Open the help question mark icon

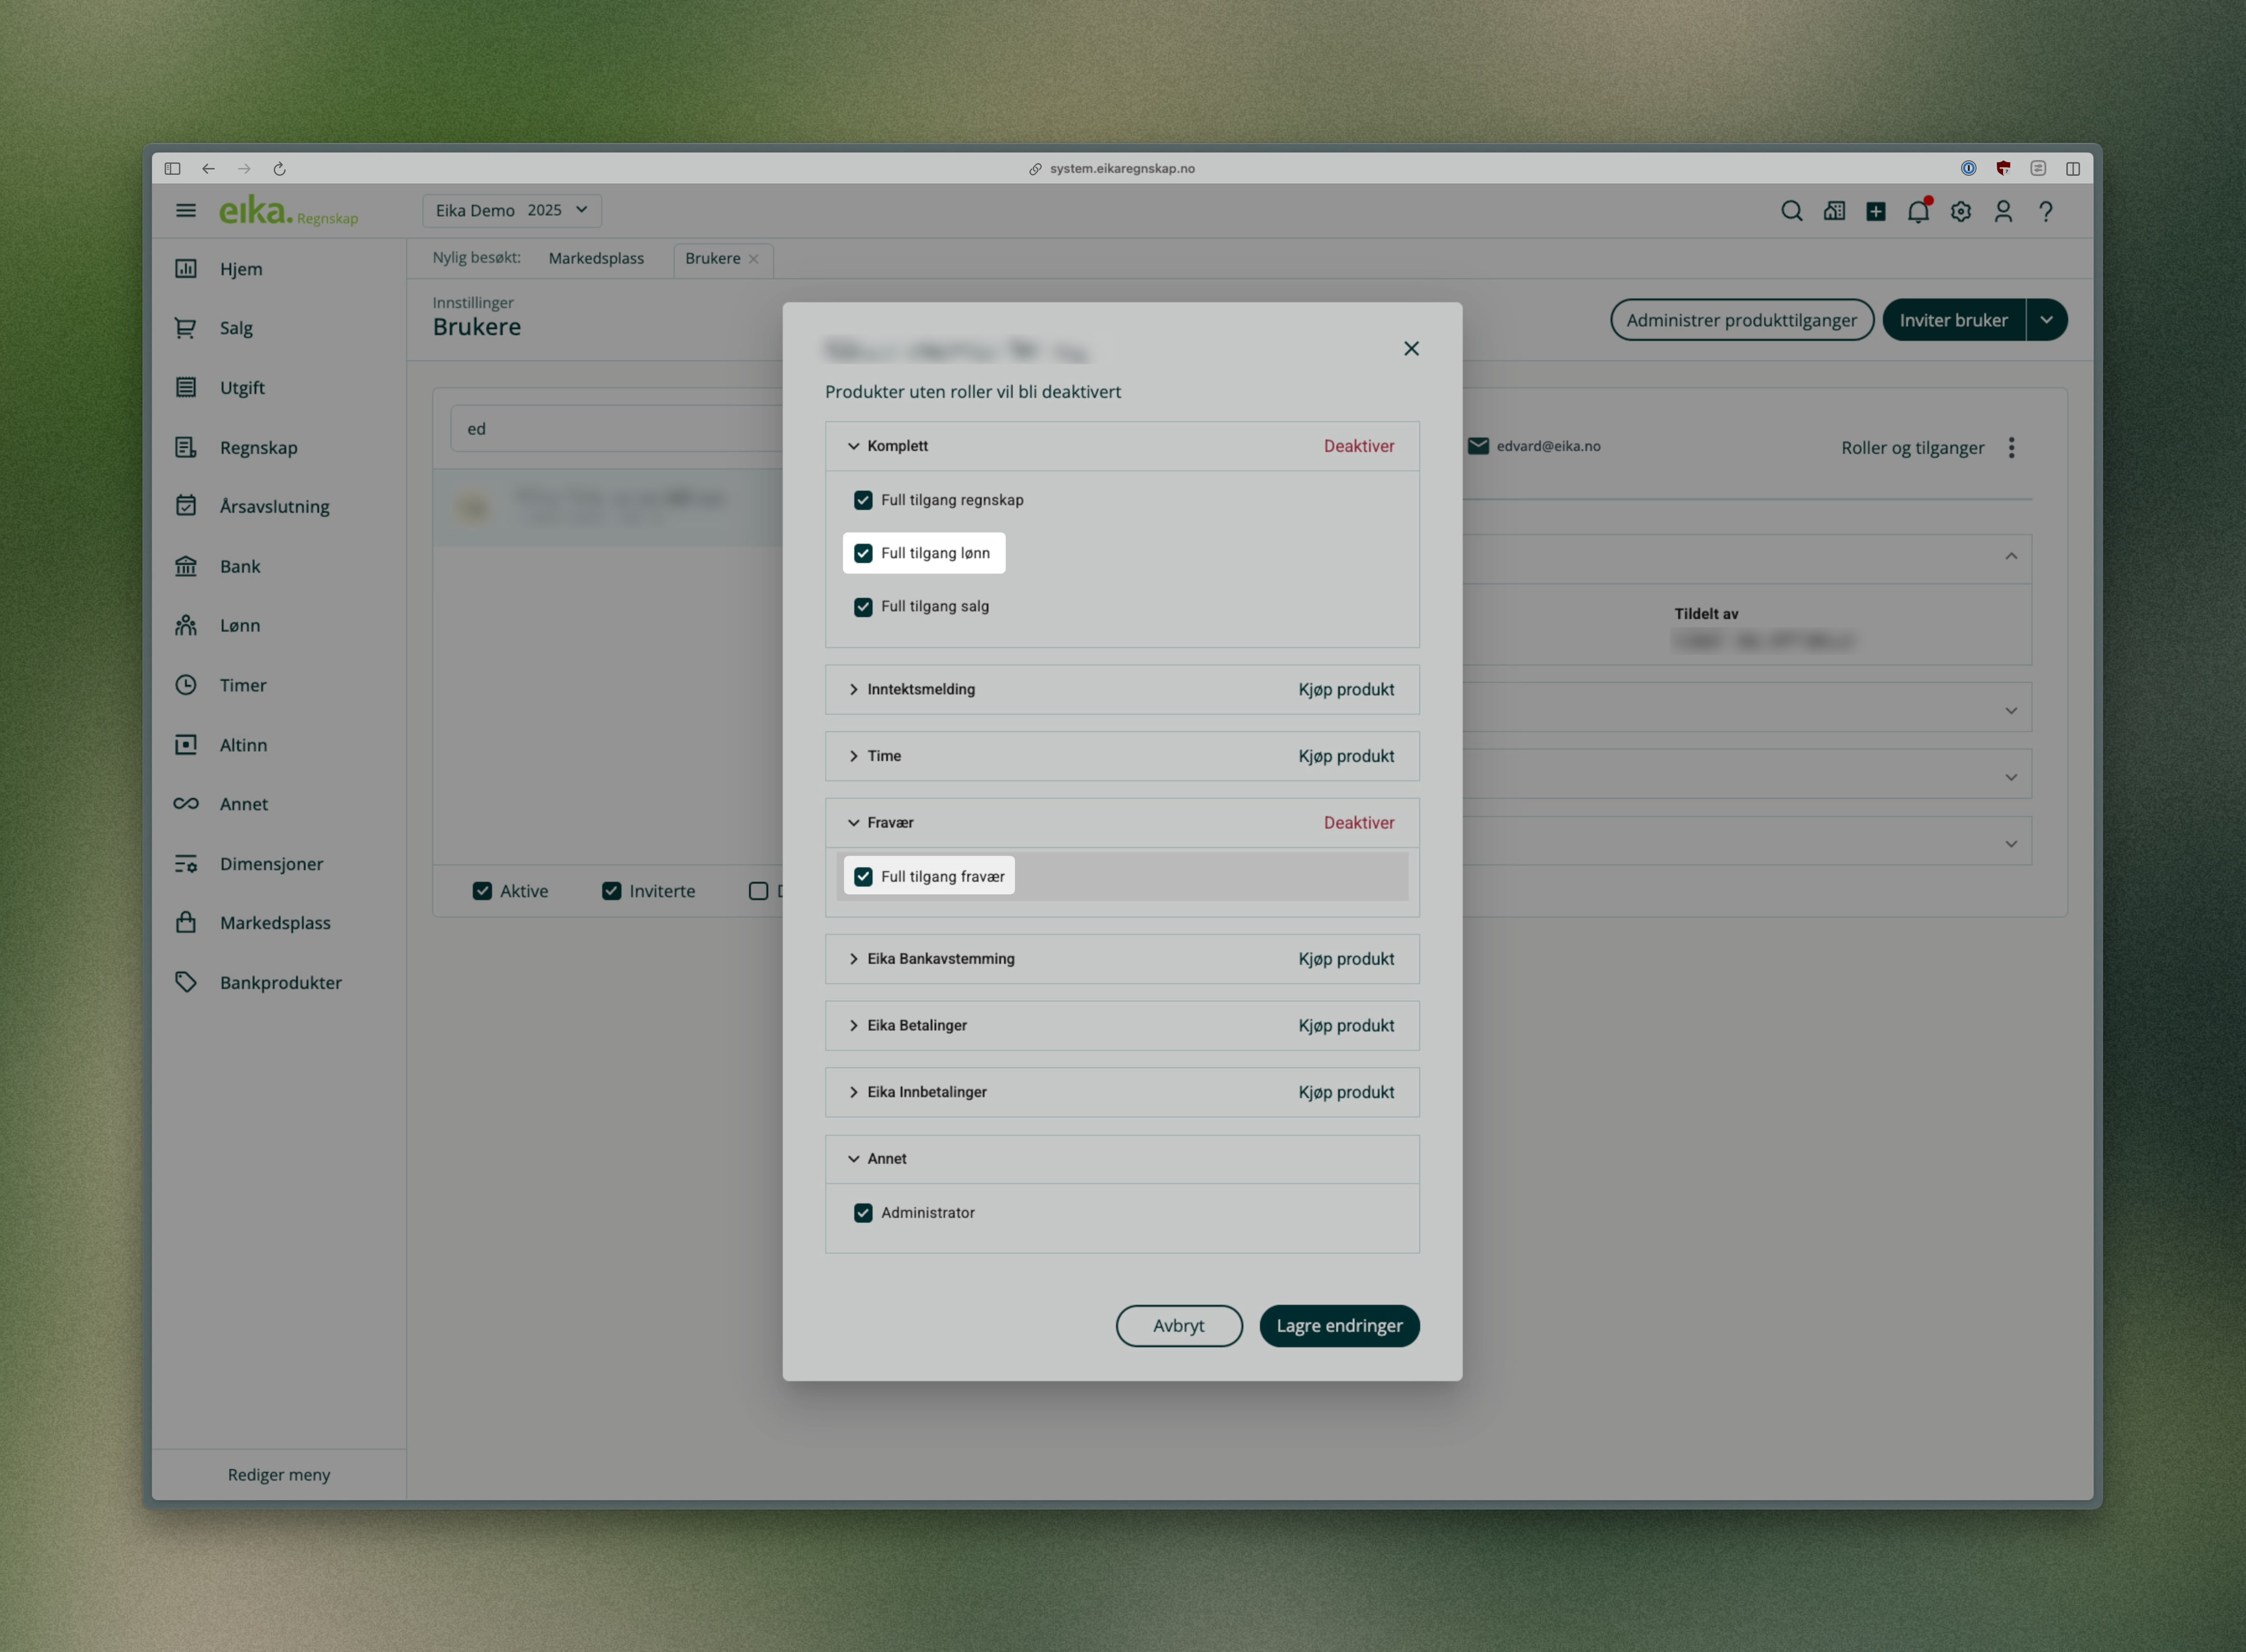pyautogui.click(x=2046, y=211)
